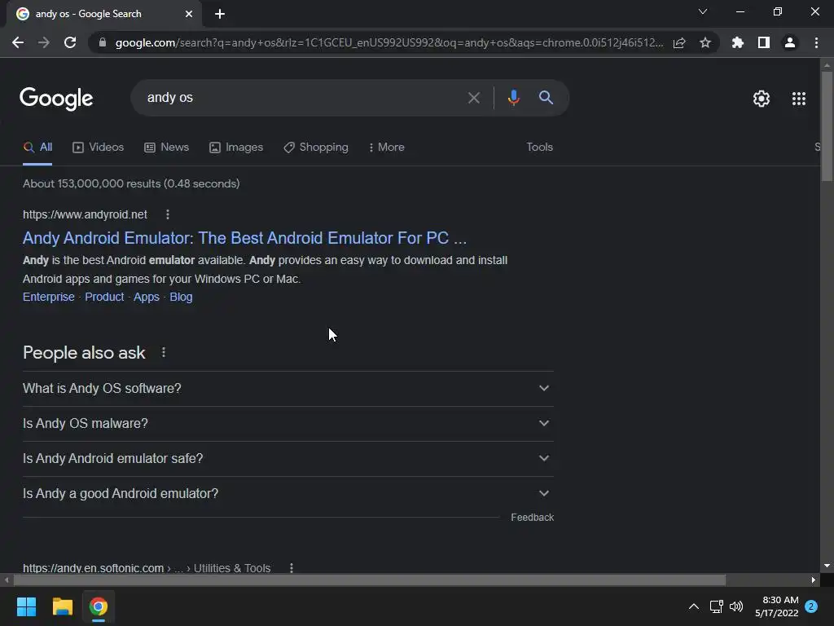The height and width of the screenshot is (626, 834).
Task: Open the Chrome extensions puzzle icon
Action: click(x=738, y=42)
